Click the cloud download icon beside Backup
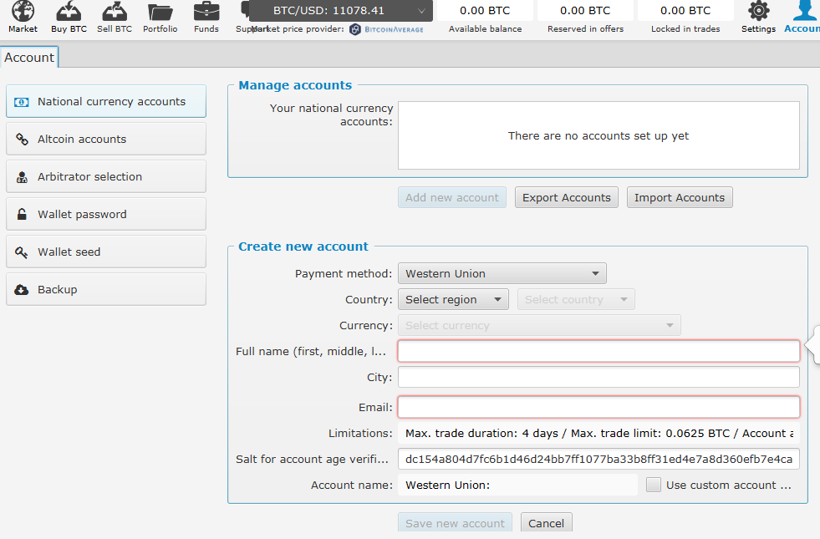Screen dimensions: 820x539 pyautogui.click(x=22, y=290)
